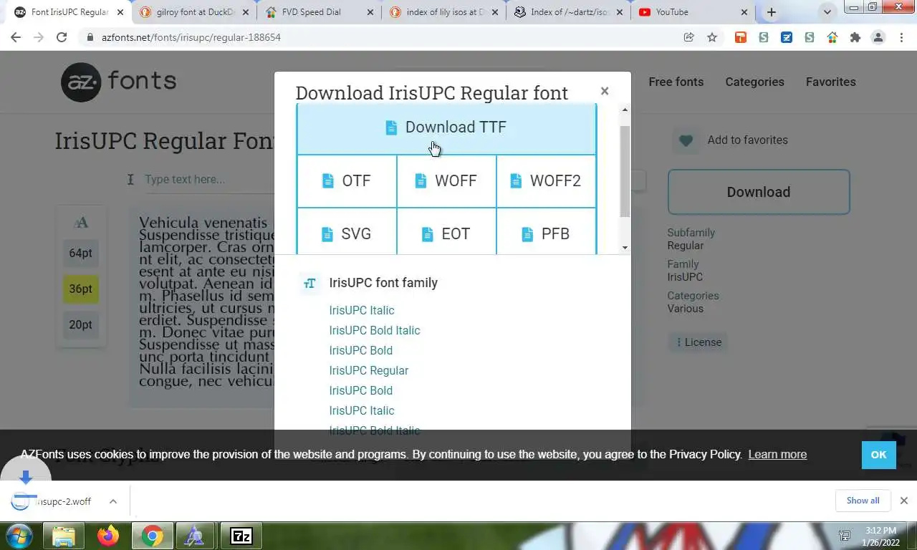The image size is (917, 550).
Task: Click the large Download button in sidebar
Action: point(759,192)
